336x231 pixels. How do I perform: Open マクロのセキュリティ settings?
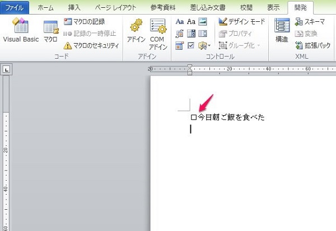(91, 45)
